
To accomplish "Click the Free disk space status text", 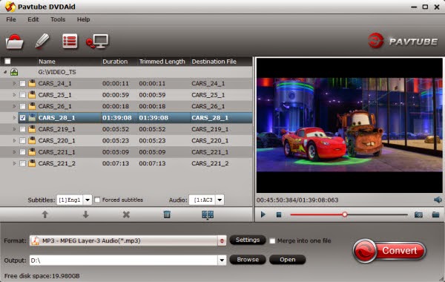I will [x=42, y=276].
